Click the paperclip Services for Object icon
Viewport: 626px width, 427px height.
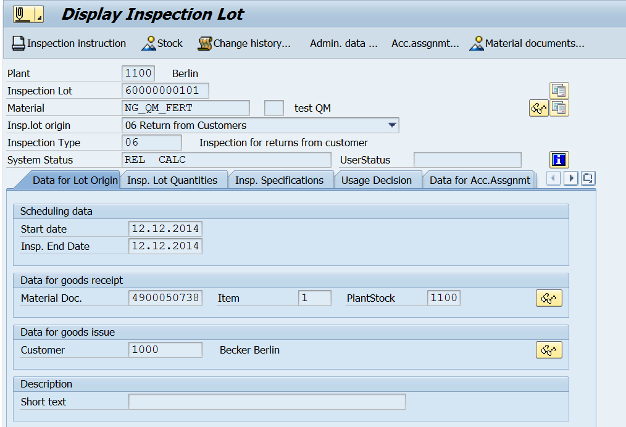[x=19, y=13]
